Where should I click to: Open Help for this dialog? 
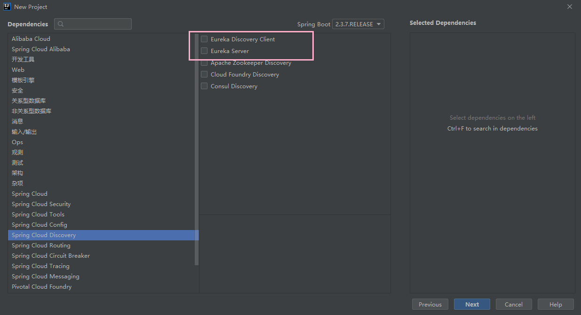click(x=556, y=304)
